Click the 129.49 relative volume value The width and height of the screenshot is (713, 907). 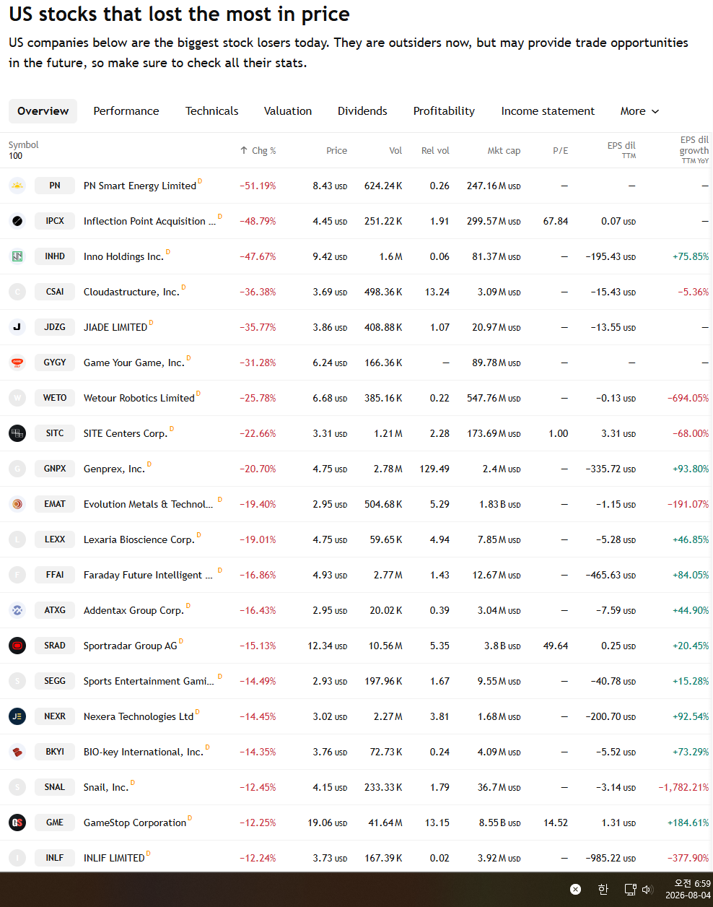tap(434, 469)
